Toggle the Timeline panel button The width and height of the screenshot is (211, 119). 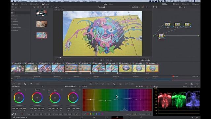(45, 4)
